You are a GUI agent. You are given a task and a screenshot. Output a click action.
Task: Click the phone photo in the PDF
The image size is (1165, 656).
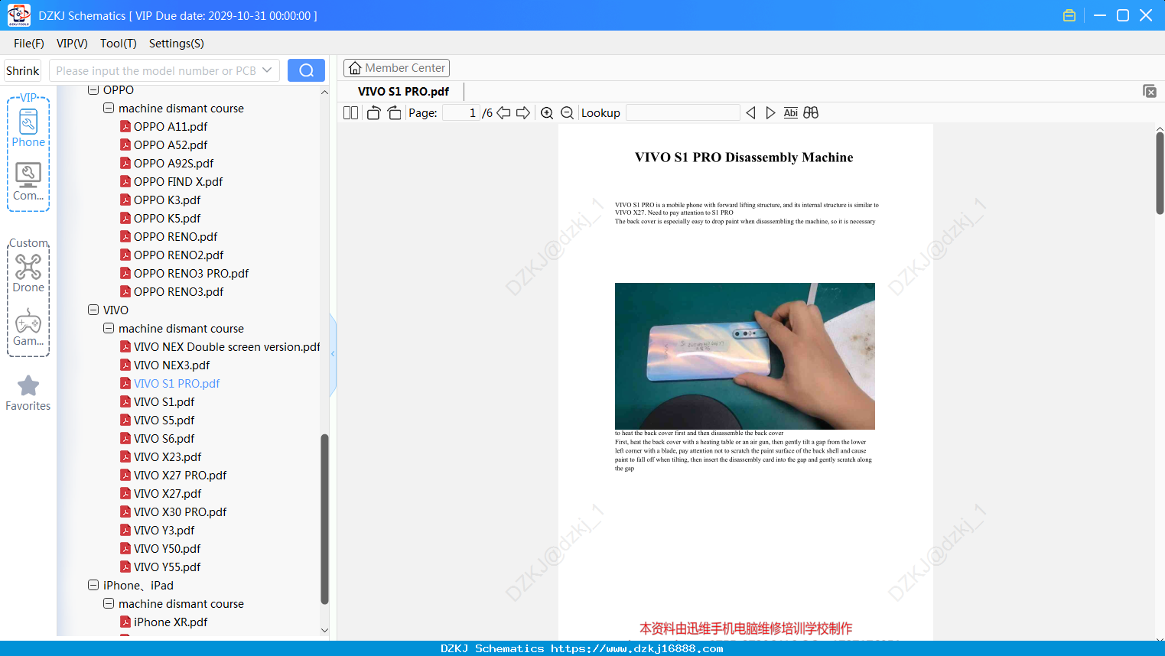click(x=745, y=356)
